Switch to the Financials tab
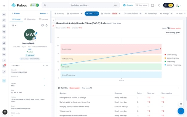 (x=111, y=13)
